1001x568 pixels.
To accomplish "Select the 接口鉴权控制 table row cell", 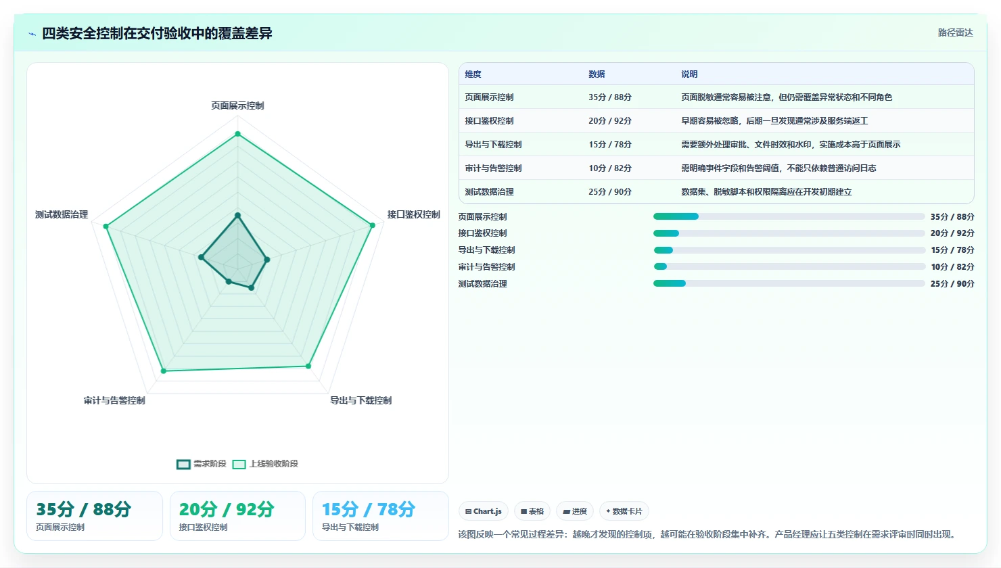I will coord(489,121).
